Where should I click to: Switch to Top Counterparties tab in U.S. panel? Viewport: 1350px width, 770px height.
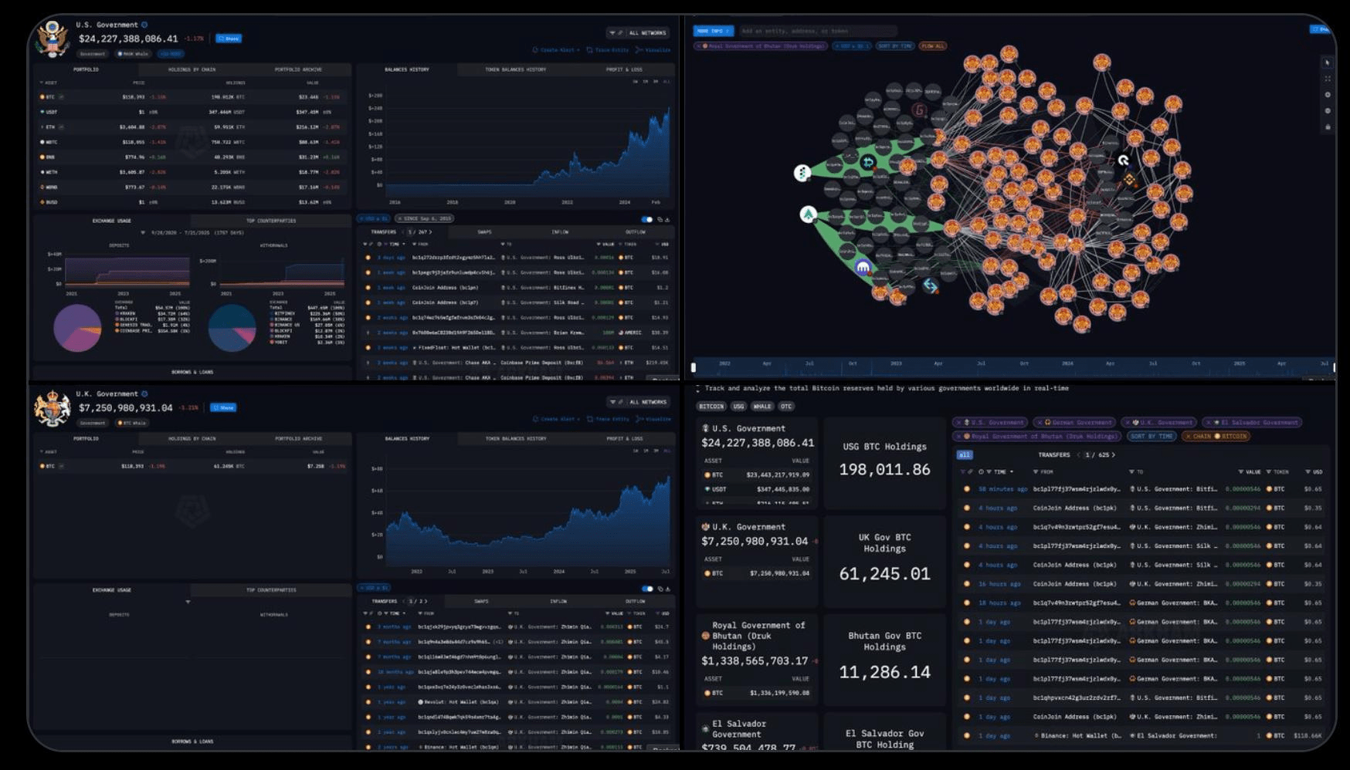pyautogui.click(x=271, y=221)
